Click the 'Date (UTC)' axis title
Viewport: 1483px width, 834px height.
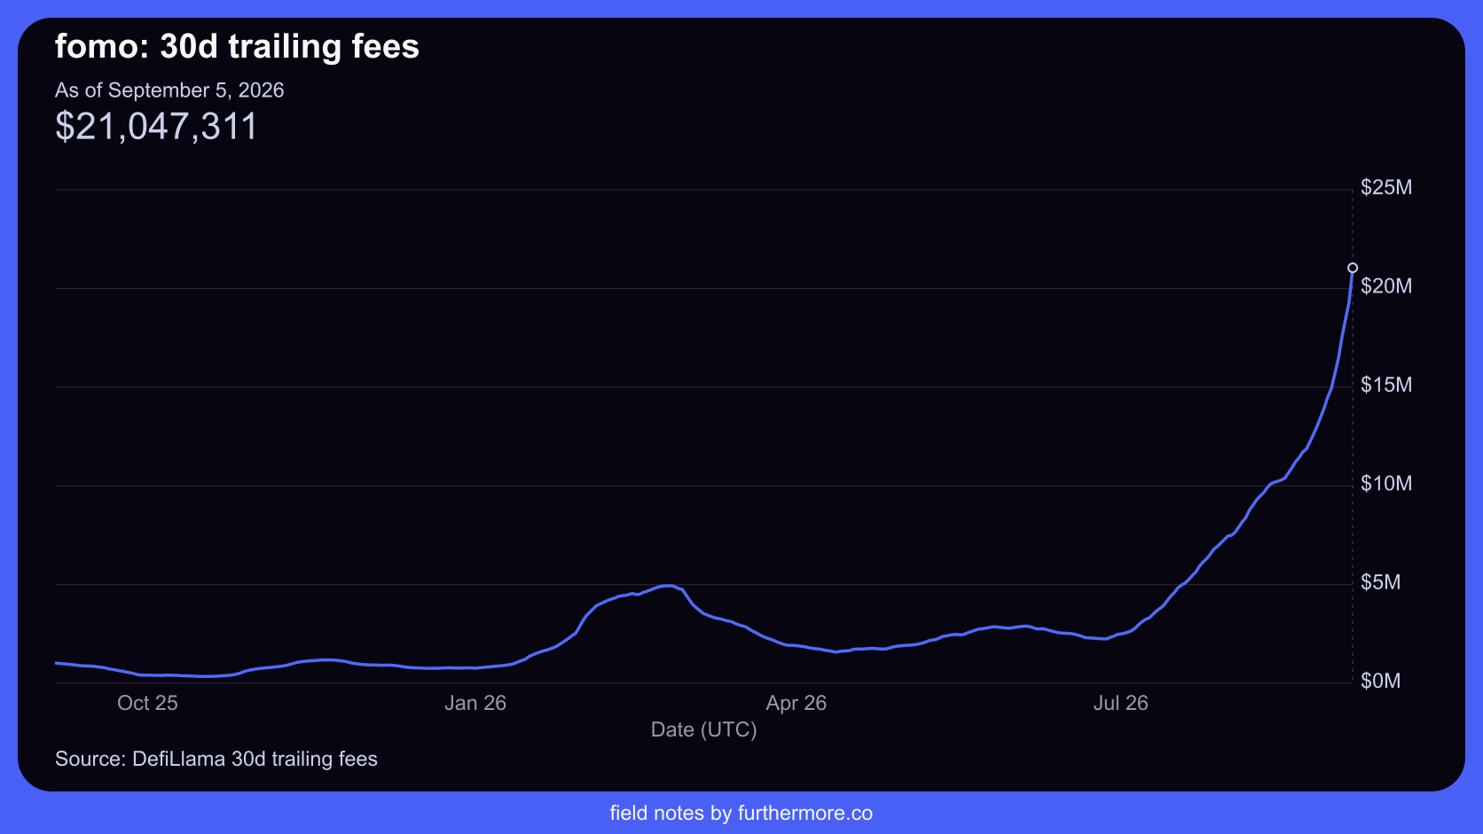coord(704,729)
